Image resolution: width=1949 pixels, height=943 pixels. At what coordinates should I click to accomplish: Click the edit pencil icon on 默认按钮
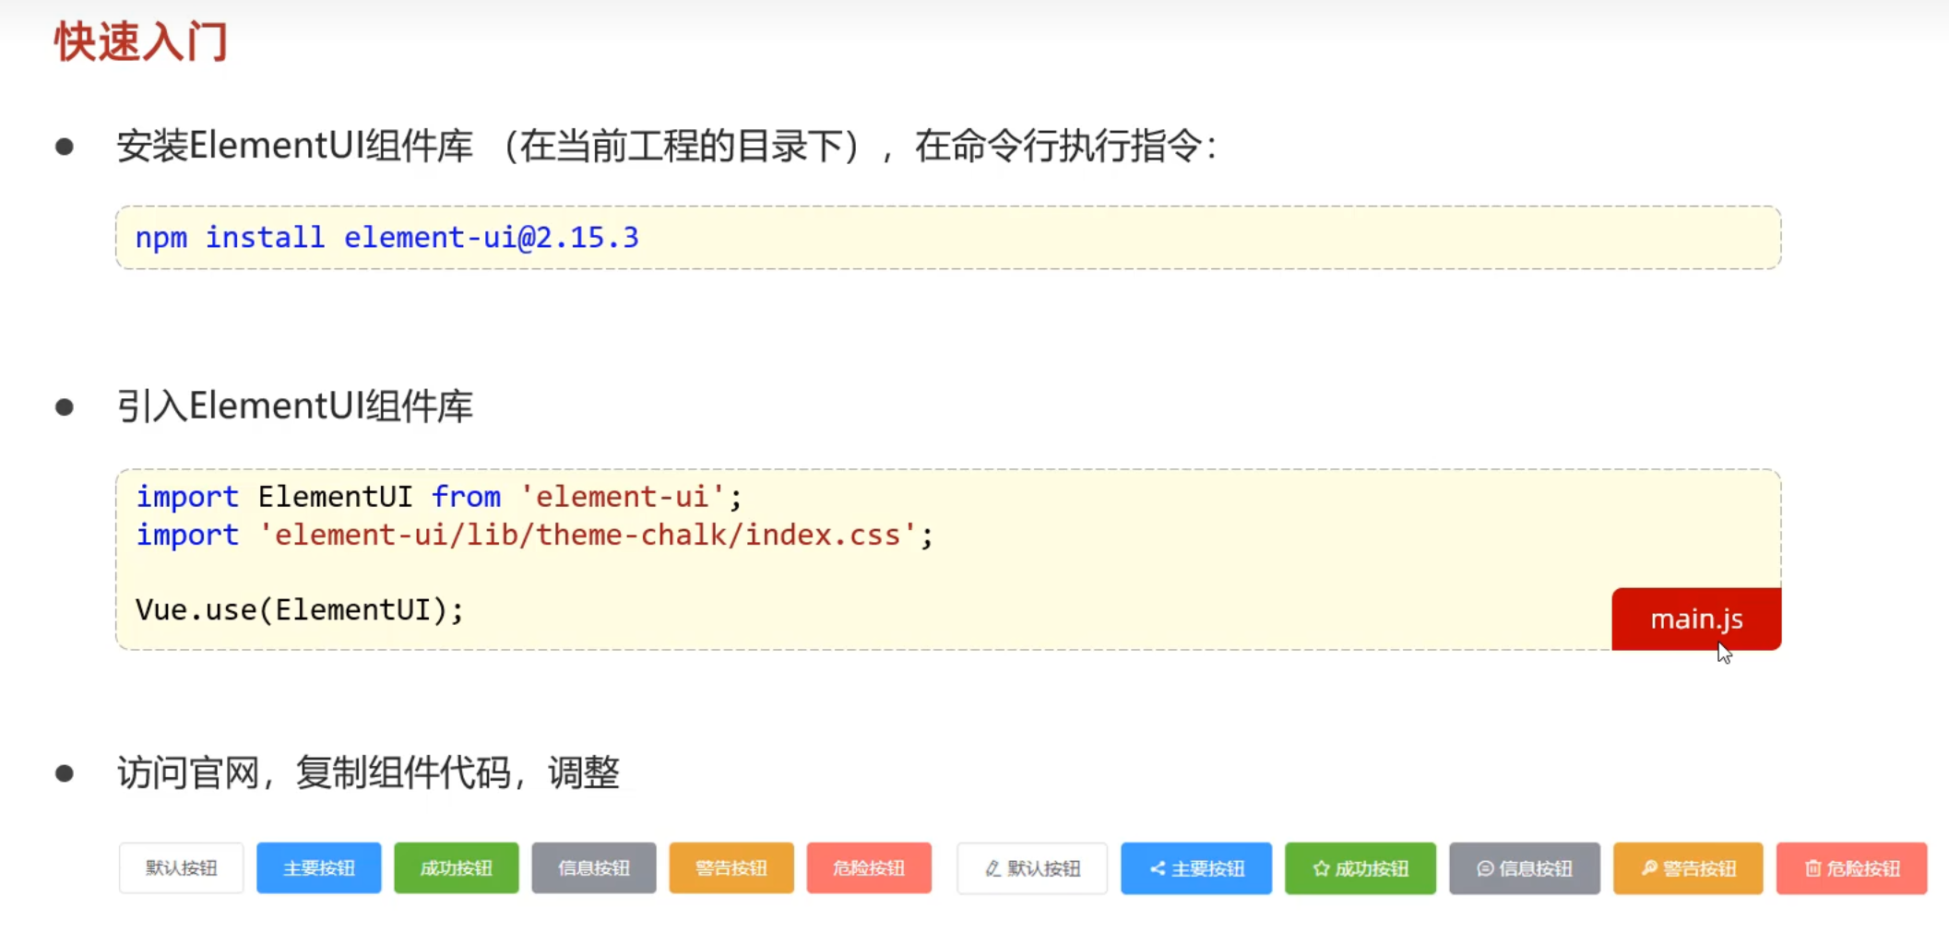pos(992,868)
